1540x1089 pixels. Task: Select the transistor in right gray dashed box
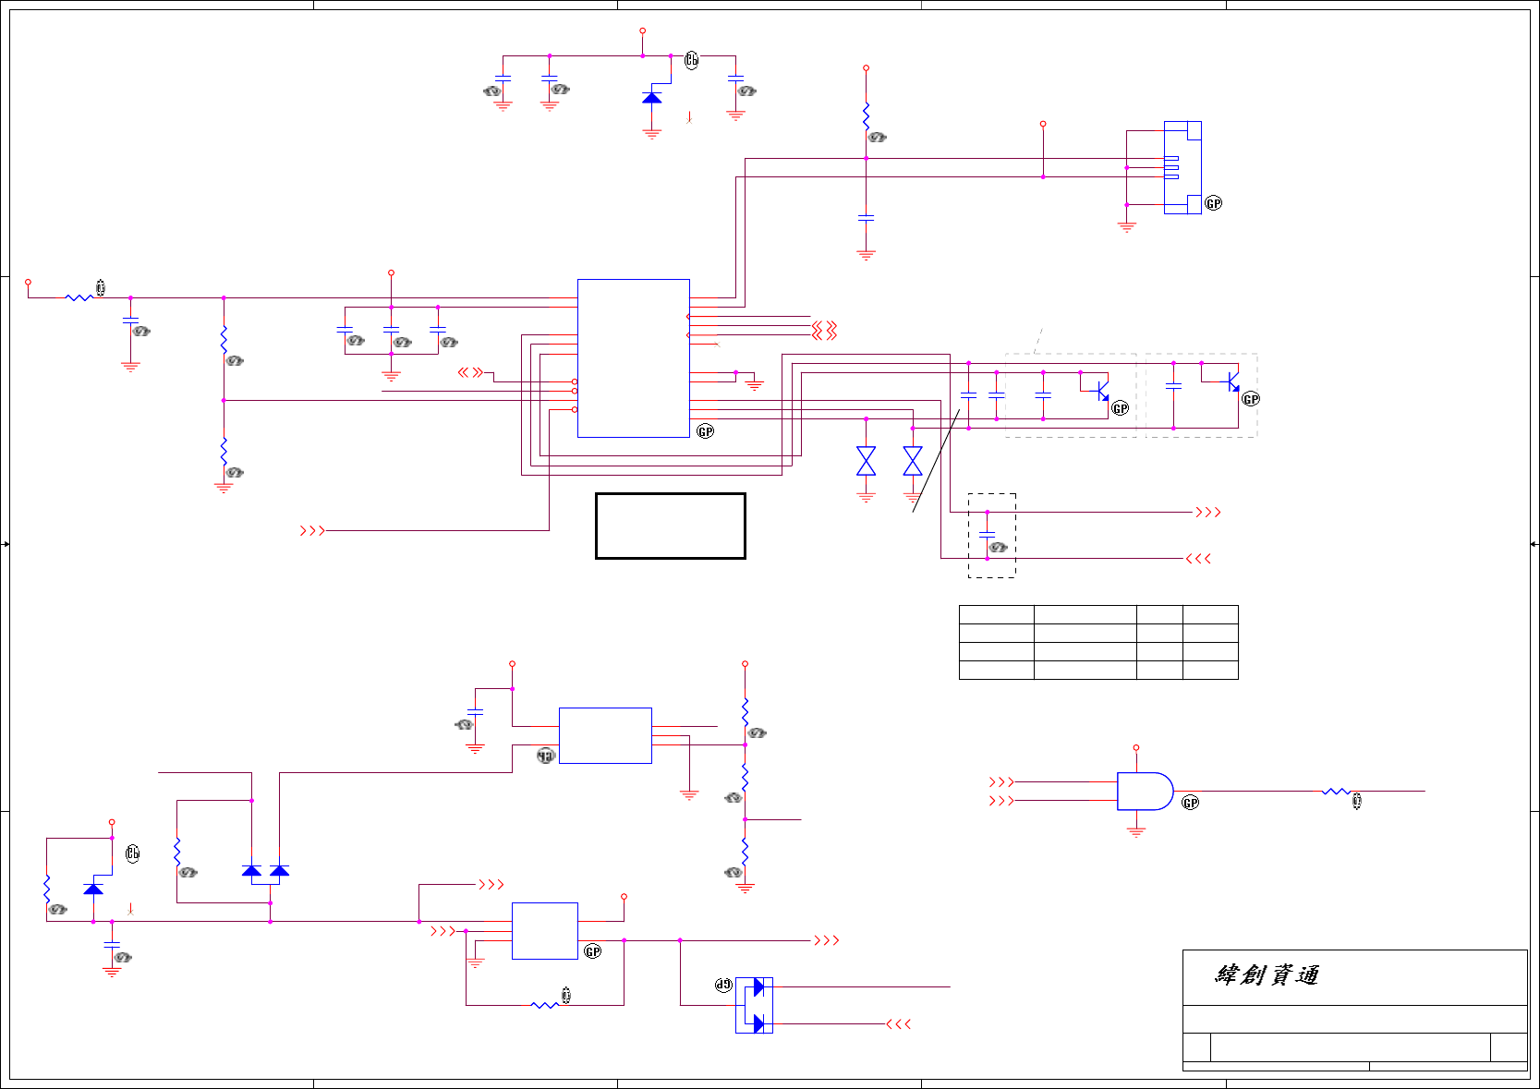[1231, 381]
